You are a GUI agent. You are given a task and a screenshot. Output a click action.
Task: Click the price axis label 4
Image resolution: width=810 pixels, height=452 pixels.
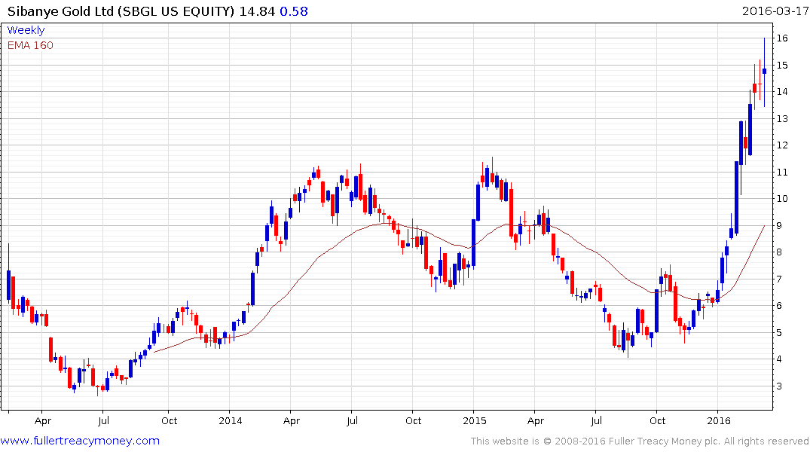point(780,359)
